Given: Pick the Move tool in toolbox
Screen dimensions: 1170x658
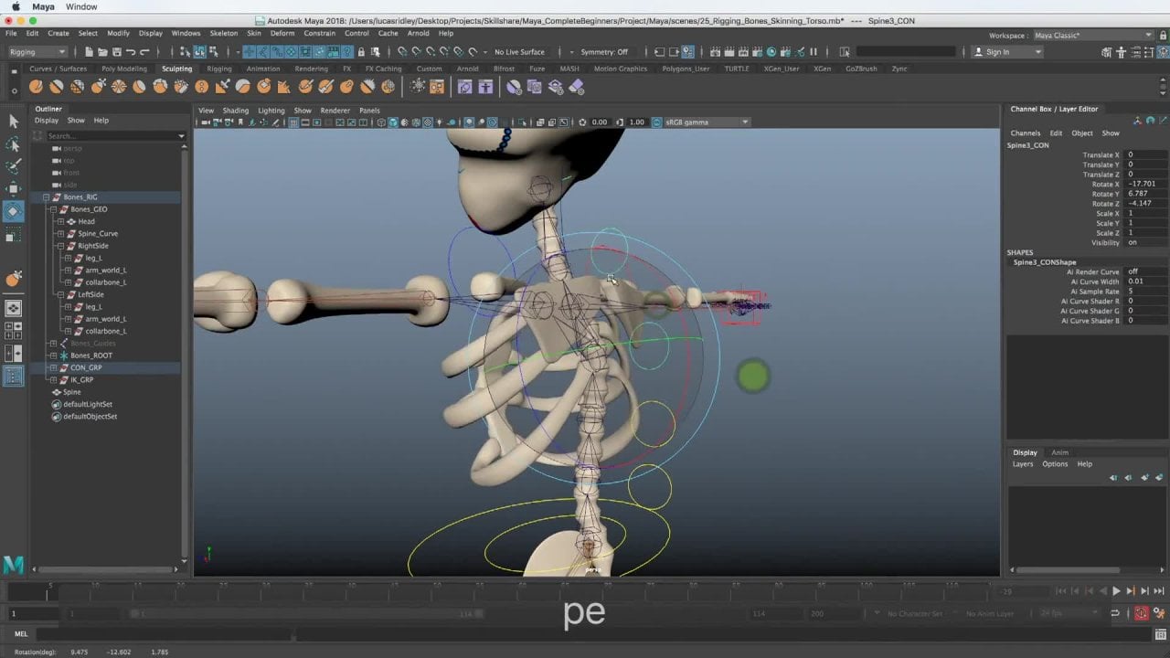Looking at the screenshot, I should [x=14, y=189].
